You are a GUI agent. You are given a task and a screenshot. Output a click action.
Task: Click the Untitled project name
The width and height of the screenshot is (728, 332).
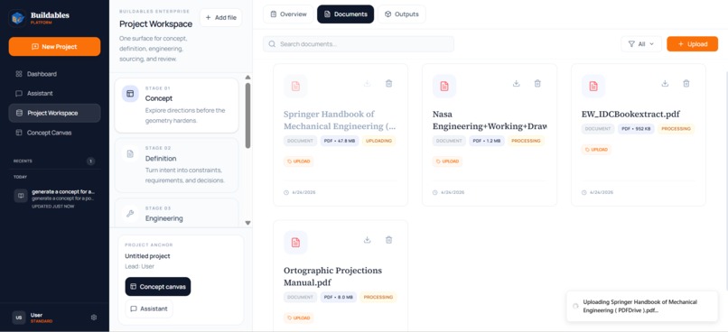[147, 256]
